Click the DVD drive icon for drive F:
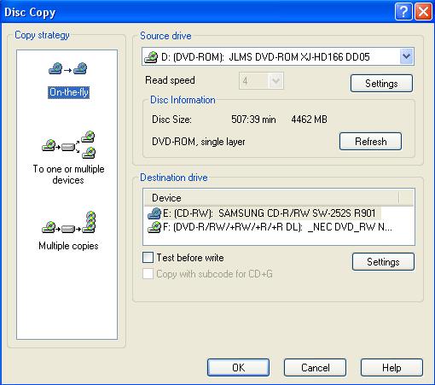The height and width of the screenshot is (385, 435). (x=154, y=227)
